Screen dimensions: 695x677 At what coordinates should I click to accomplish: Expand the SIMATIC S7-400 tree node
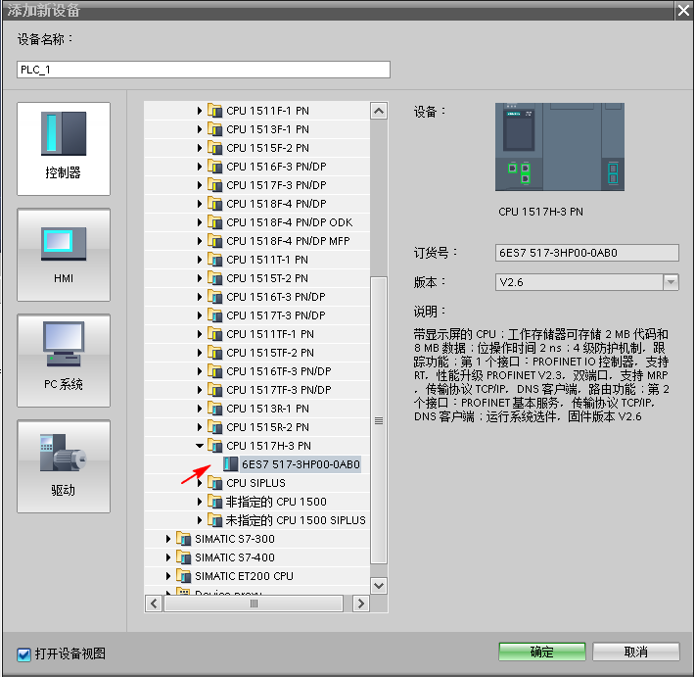pyautogui.click(x=168, y=557)
